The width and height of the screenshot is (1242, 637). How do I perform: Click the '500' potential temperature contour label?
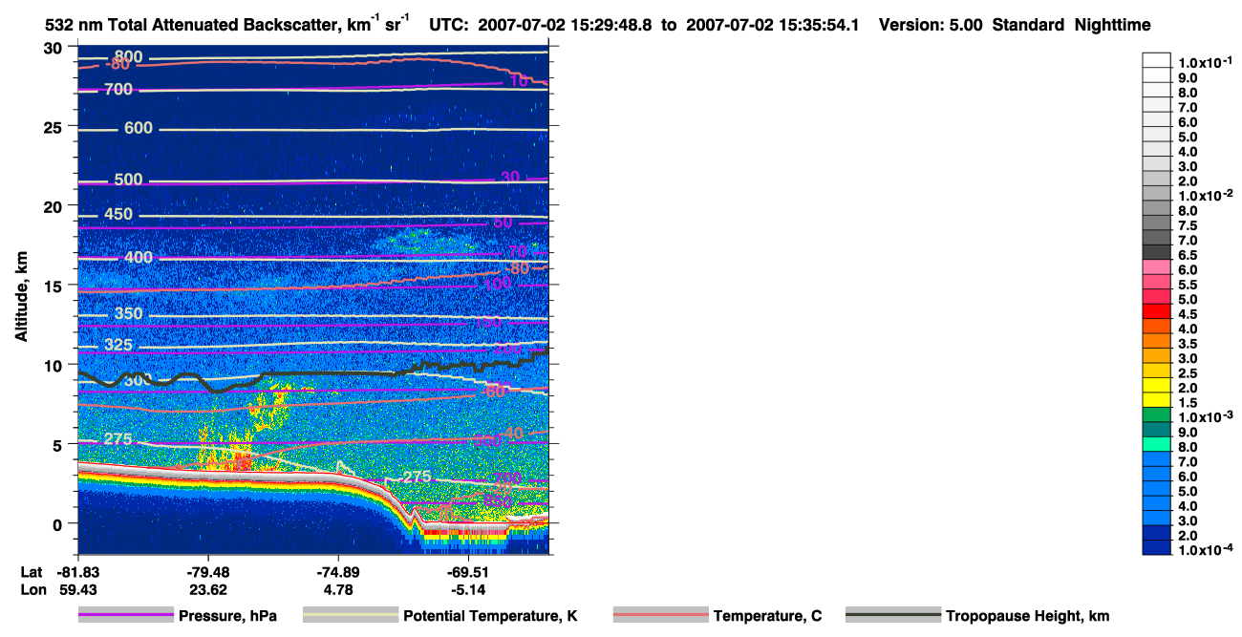click(x=128, y=180)
